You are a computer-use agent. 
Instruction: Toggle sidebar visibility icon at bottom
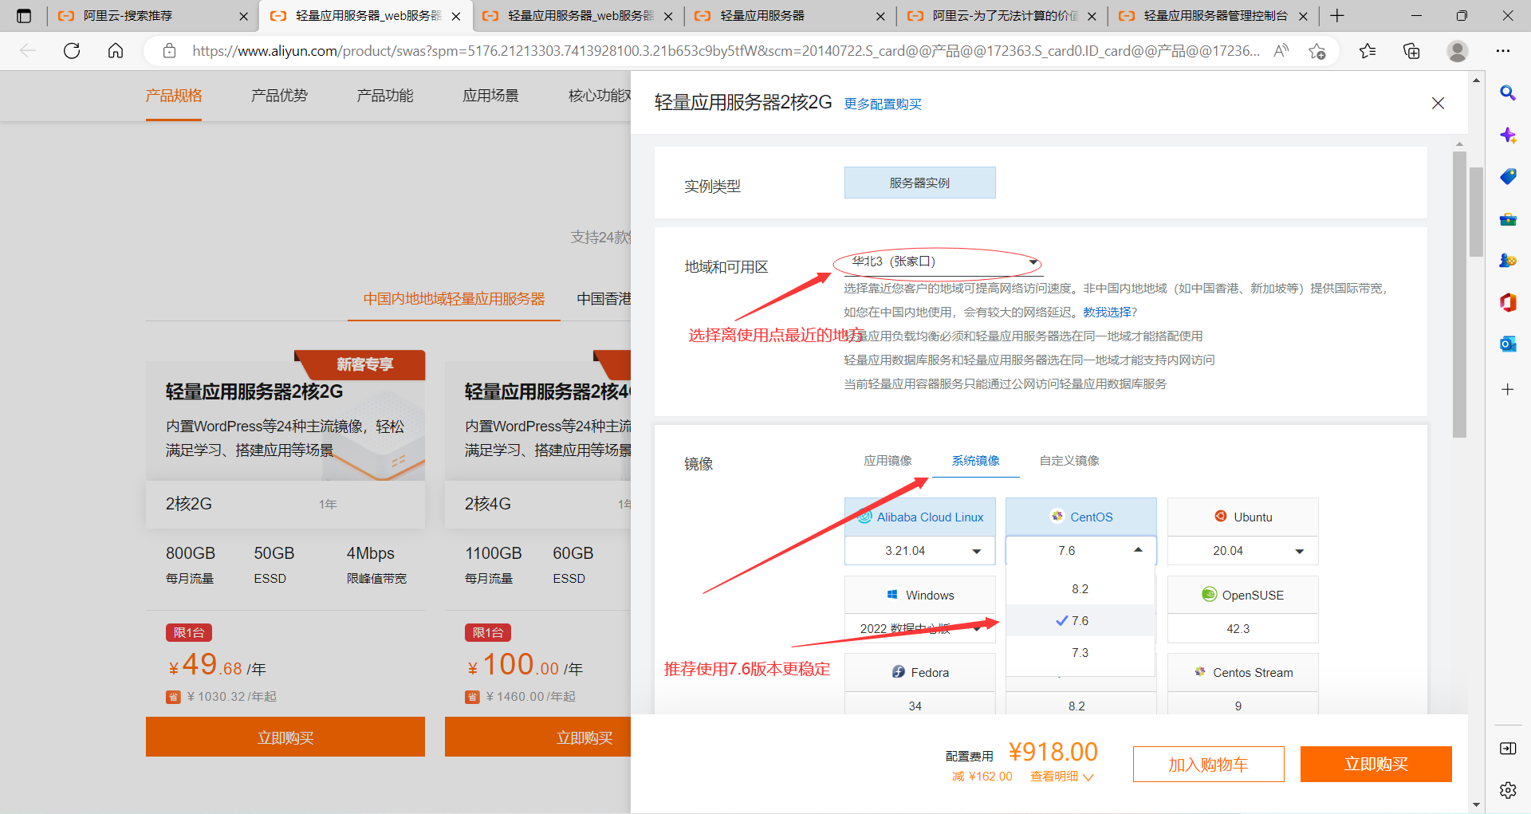pyautogui.click(x=1508, y=749)
